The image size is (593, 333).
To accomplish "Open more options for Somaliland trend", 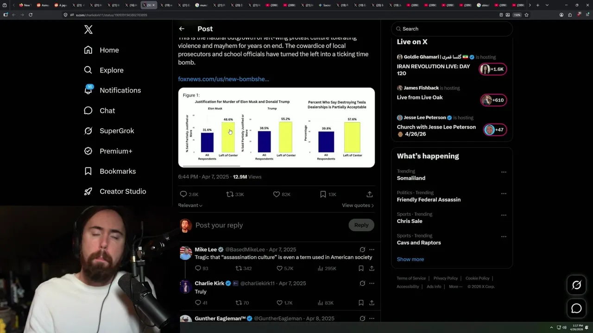I will (x=504, y=172).
